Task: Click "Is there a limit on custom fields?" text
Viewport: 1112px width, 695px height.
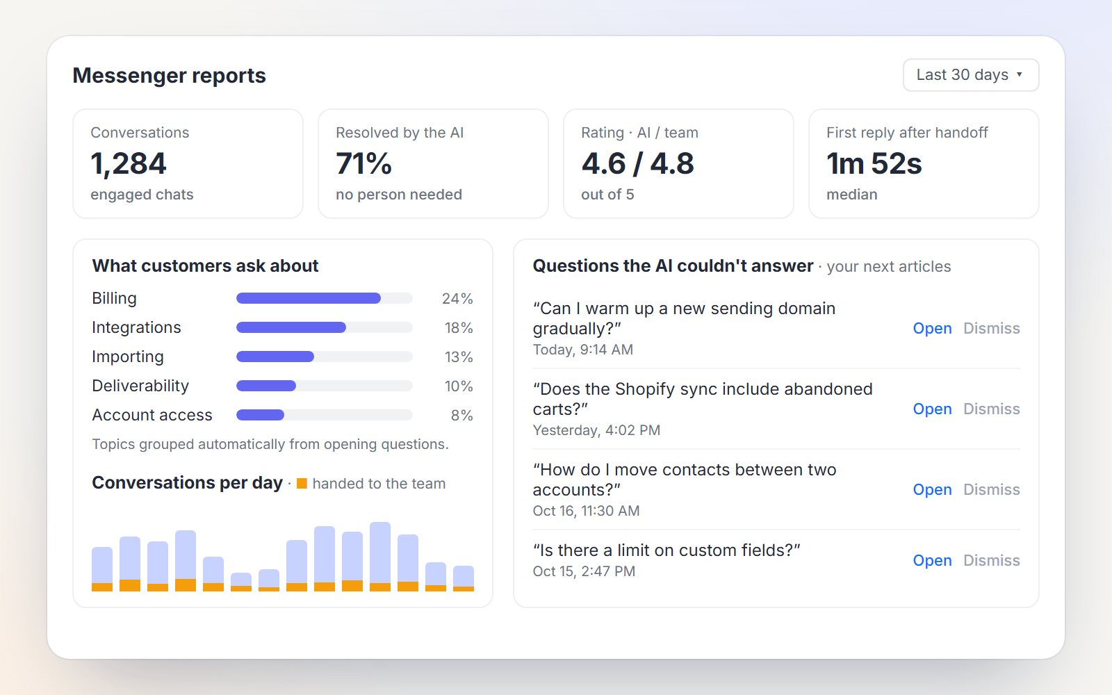Action: point(667,550)
